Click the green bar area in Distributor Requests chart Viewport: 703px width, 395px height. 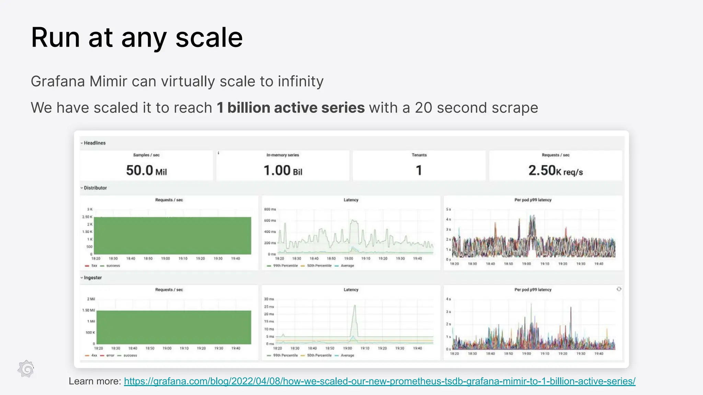172,236
